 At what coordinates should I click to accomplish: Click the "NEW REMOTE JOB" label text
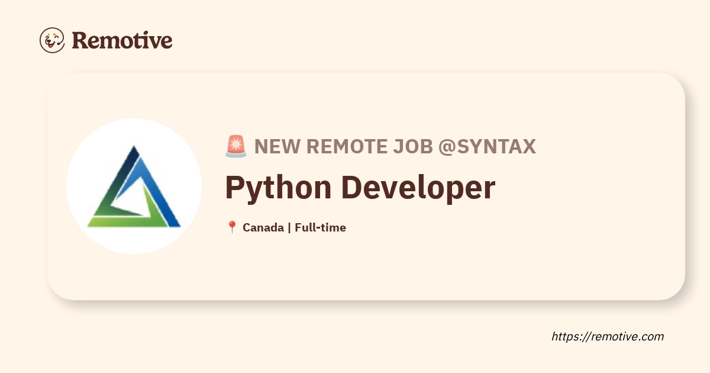[x=344, y=146]
